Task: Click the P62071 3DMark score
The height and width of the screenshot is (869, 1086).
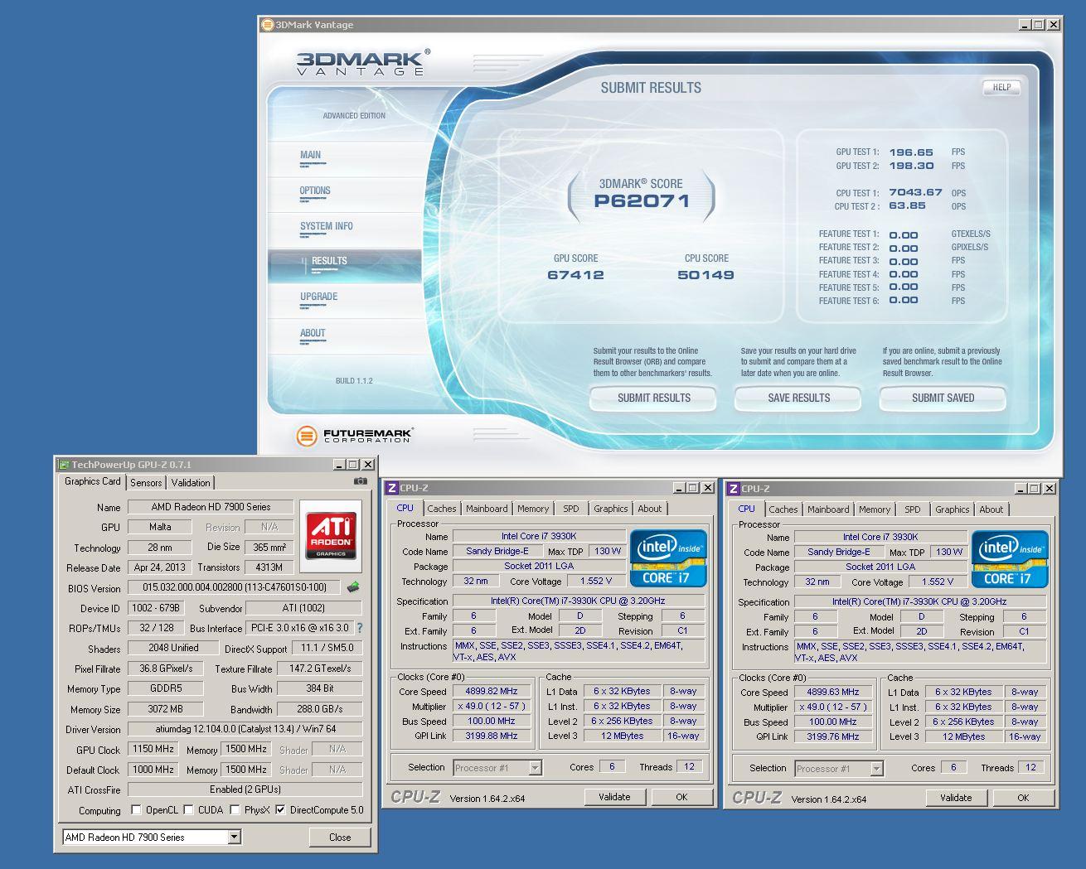Action: pyautogui.click(x=642, y=200)
